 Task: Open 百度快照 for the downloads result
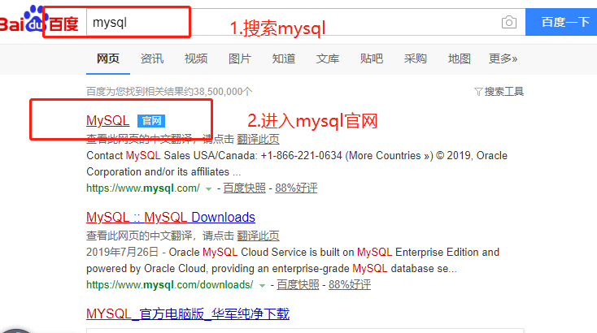coord(298,285)
